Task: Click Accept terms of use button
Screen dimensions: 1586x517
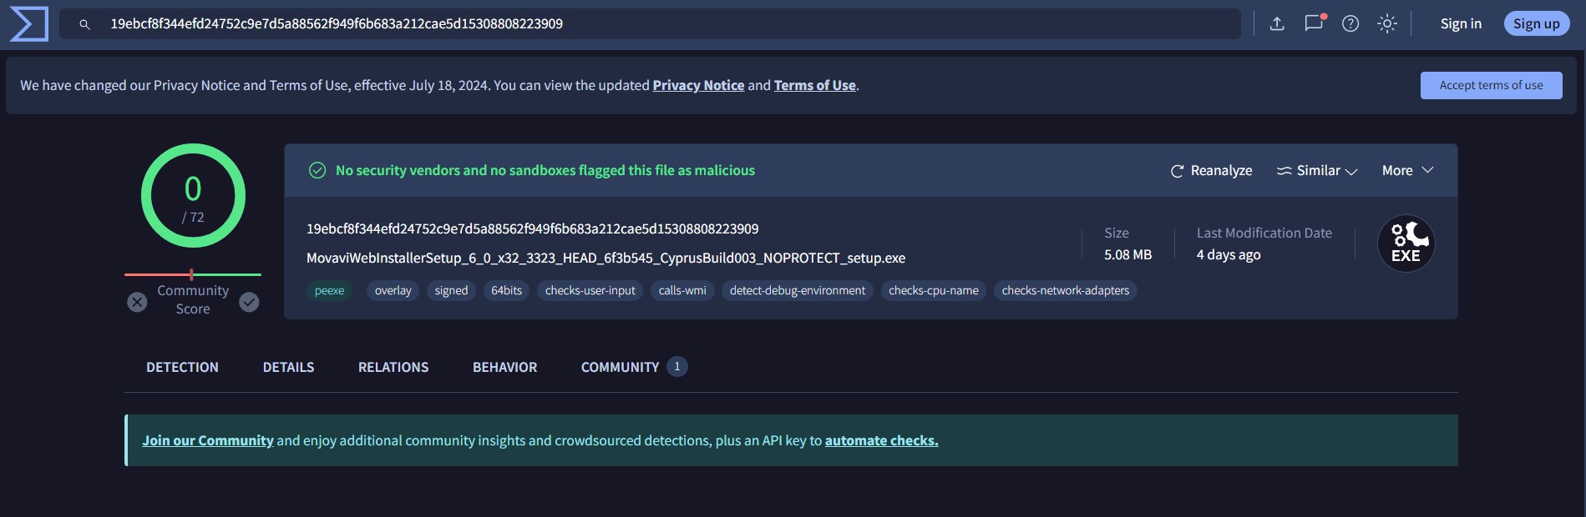Action: point(1491,85)
